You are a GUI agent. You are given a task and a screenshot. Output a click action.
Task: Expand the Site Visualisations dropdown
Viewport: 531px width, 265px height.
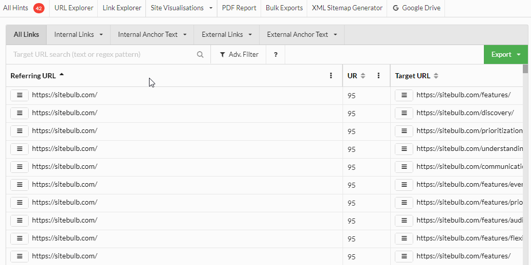coord(211,8)
